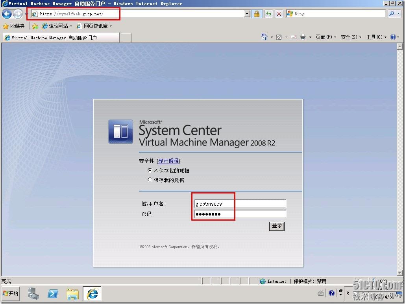
Task: Open a new blank tab
Action: click(x=126, y=38)
